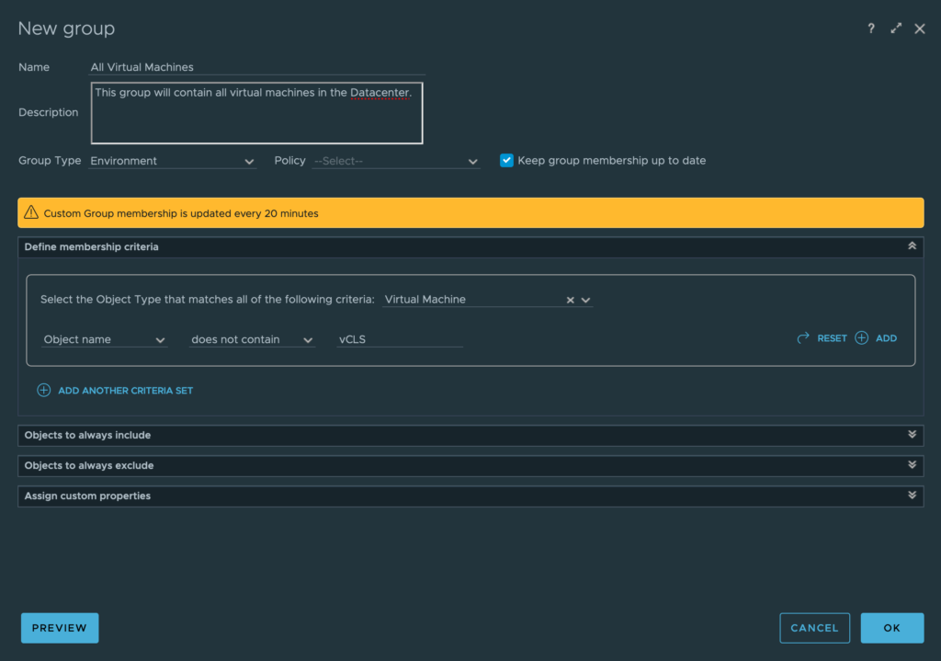This screenshot has width=941, height=661.
Task: Click the Reset arrow icon in criteria
Action: (x=803, y=338)
